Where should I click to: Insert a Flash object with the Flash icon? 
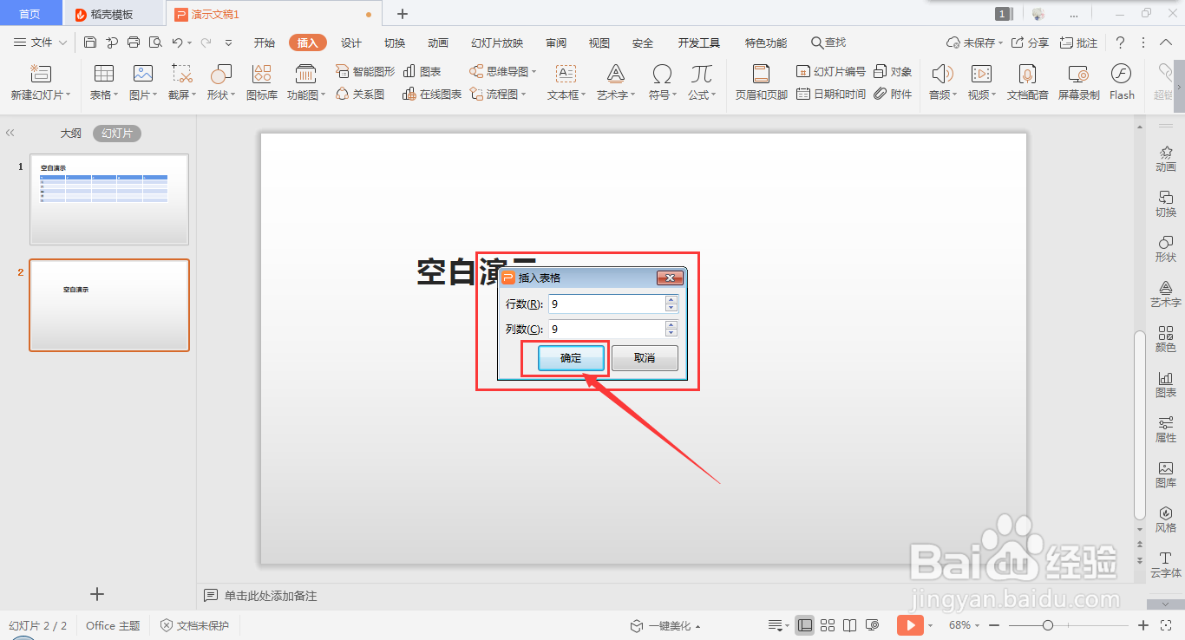pyautogui.click(x=1122, y=82)
